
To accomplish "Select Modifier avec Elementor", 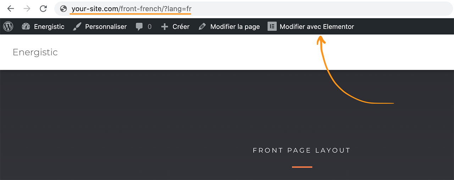I will [x=317, y=27].
